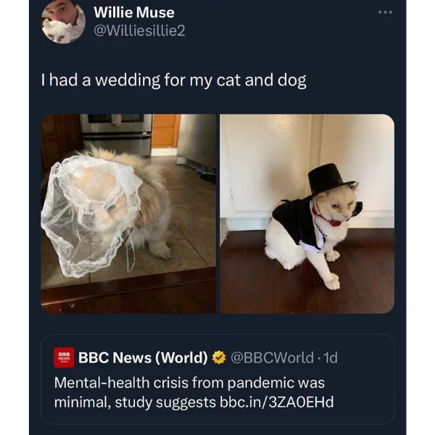Click the tweet text about the wedding
The image size is (435, 435).
coord(173,80)
